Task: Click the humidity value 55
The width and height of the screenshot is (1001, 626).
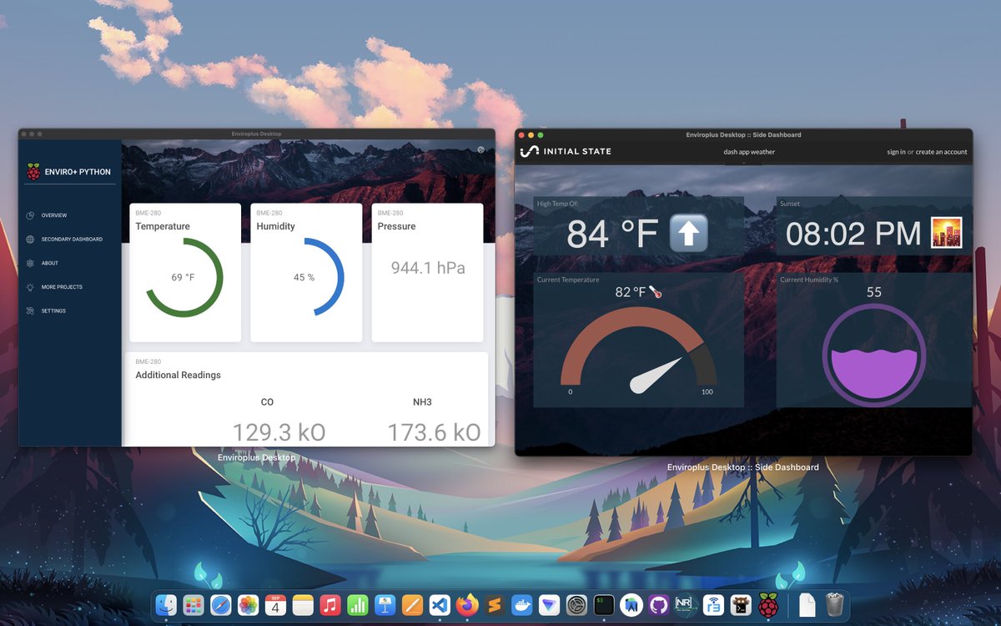Action: 874,292
